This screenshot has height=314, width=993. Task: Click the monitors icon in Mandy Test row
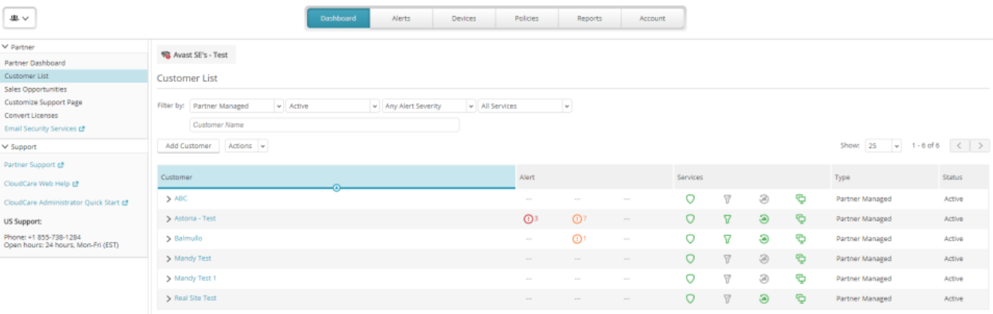801,259
